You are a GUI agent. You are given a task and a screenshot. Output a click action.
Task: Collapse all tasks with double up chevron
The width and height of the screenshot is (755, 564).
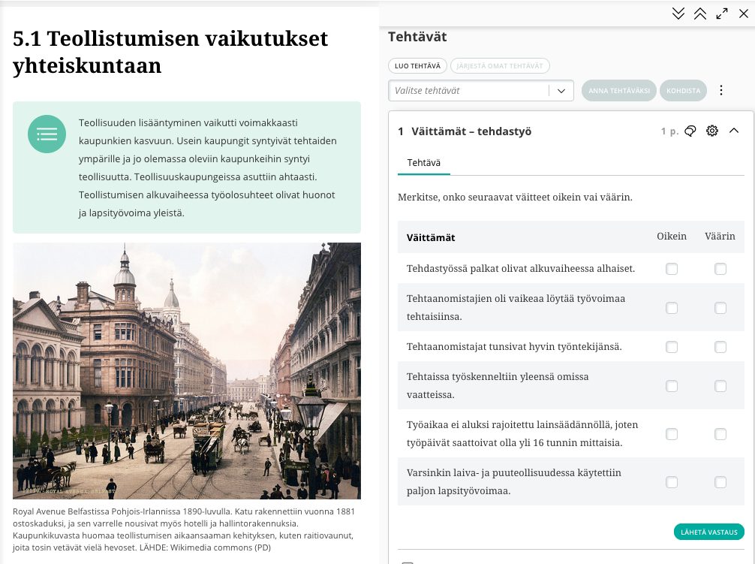700,14
